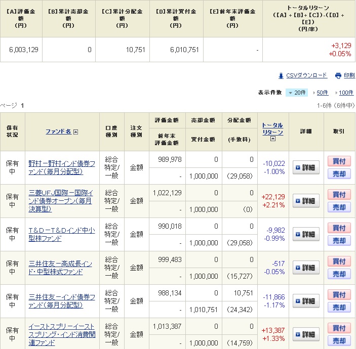Image resolution: width=356 pixels, height=349 pixels.
Task: Click 売却 button for 三井住友インド債券ファンド
Action: pos(339,308)
